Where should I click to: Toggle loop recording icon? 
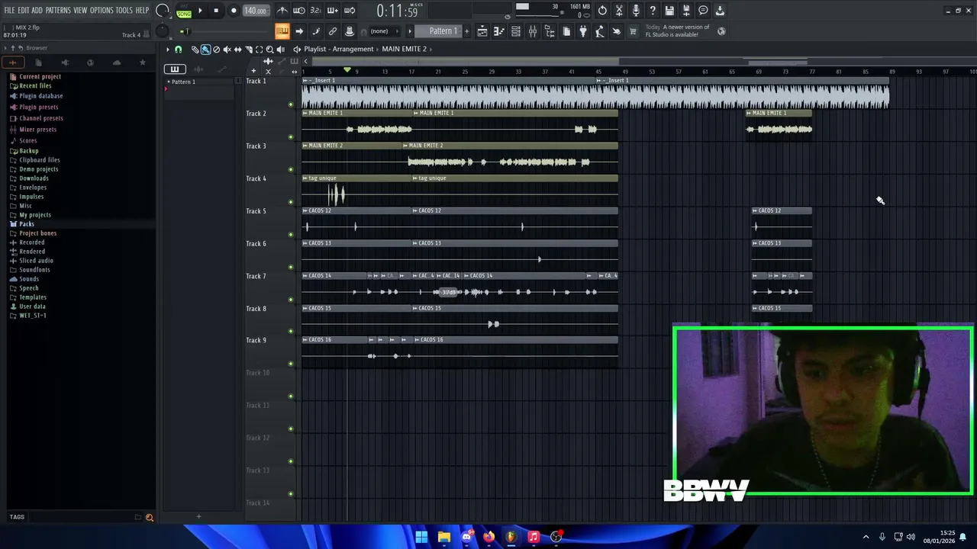350,11
